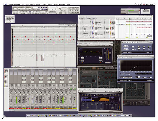Open first filter-type pill menu in Parametric EQ

[x=122, y=74]
